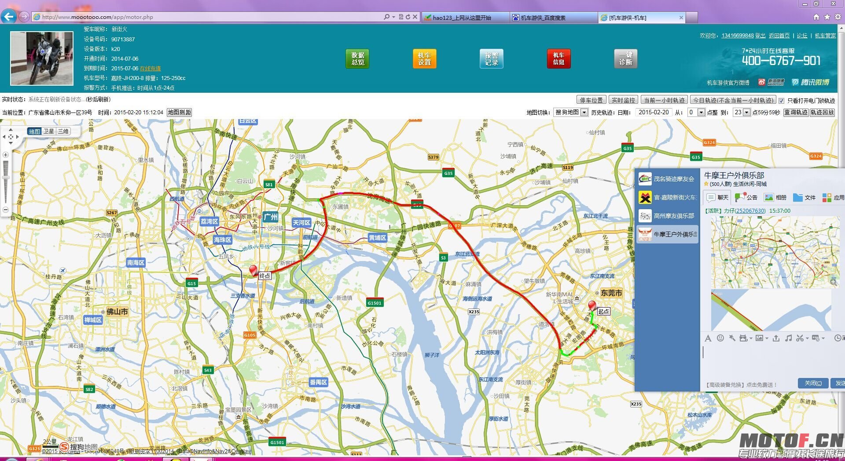
Task: Click the 停车位置 button
Action: [591, 100]
